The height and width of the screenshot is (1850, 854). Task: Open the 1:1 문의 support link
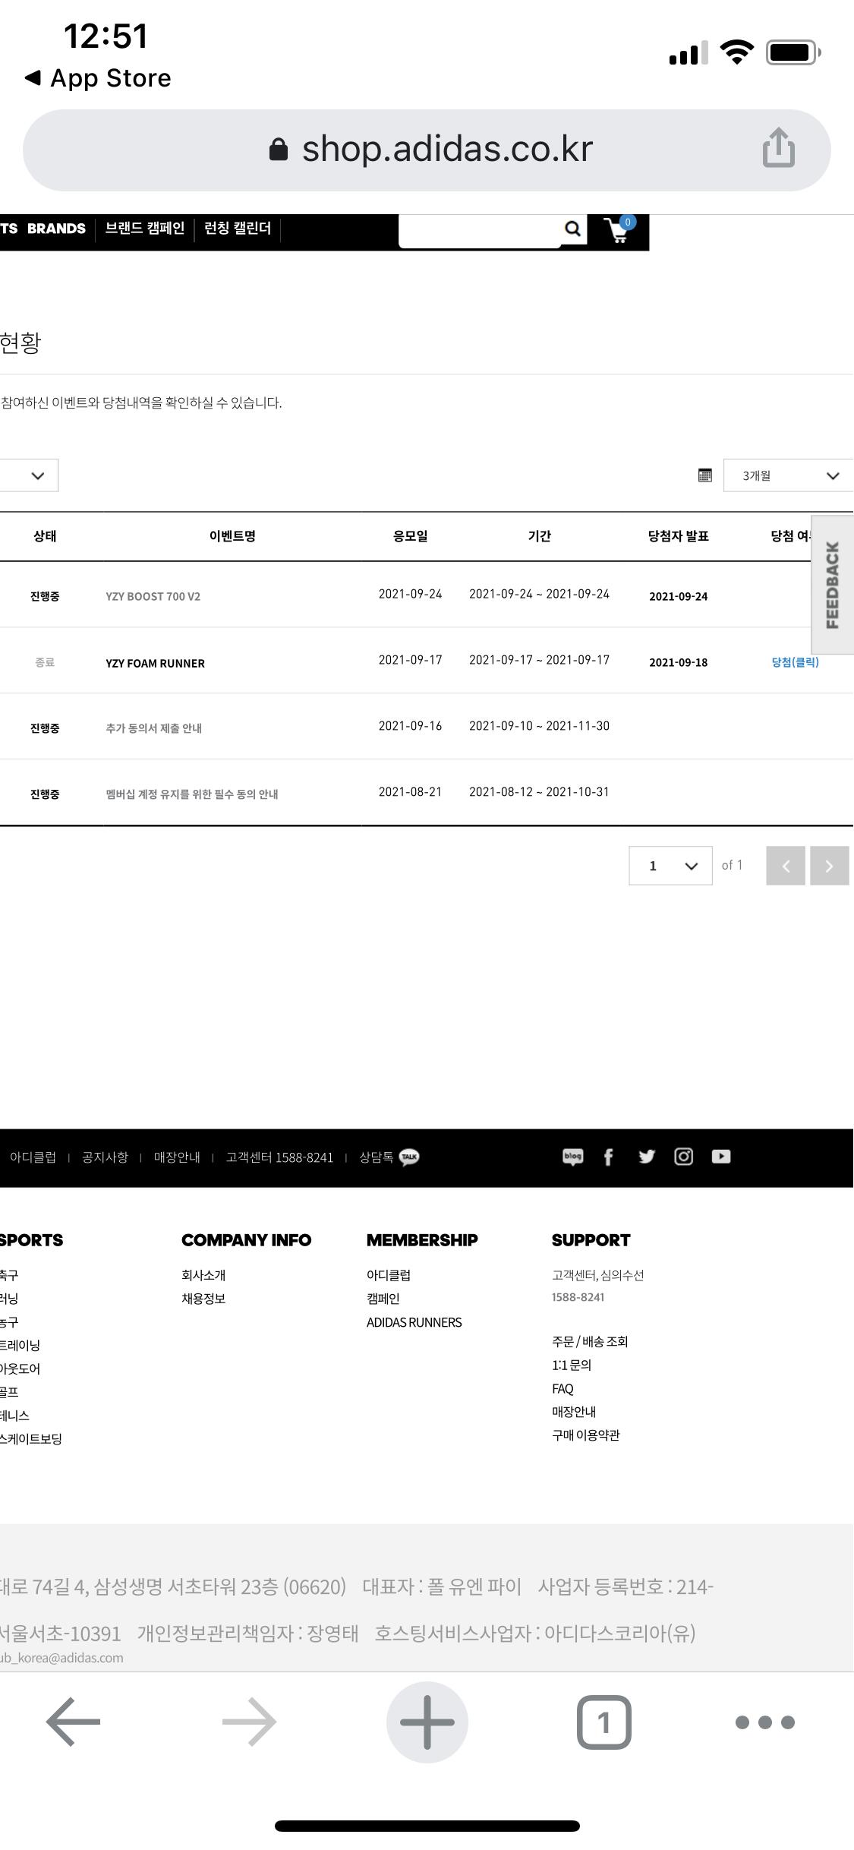tap(572, 1365)
